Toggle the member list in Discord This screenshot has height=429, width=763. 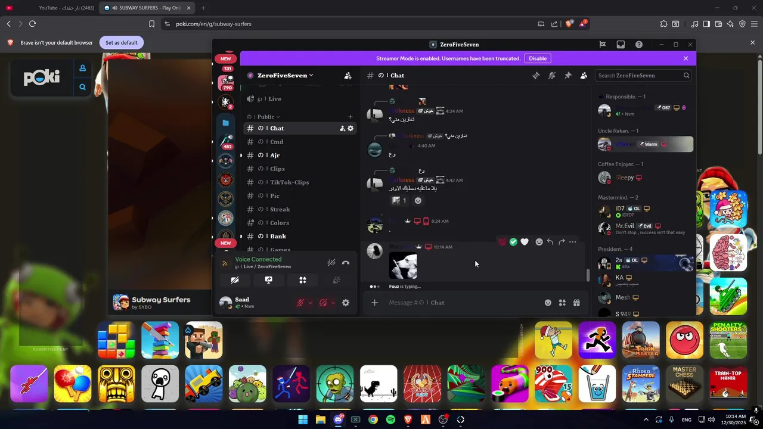[x=584, y=76]
